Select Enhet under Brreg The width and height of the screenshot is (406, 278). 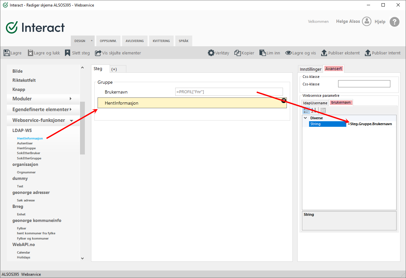click(x=21, y=214)
